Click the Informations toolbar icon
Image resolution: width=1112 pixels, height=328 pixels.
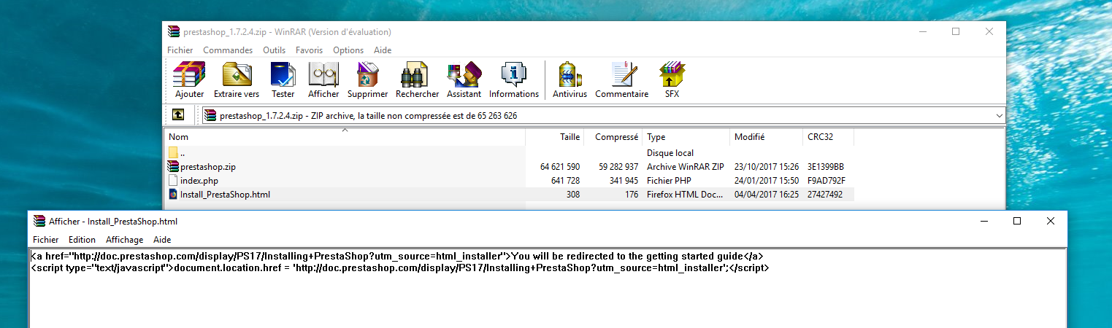(x=514, y=74)
